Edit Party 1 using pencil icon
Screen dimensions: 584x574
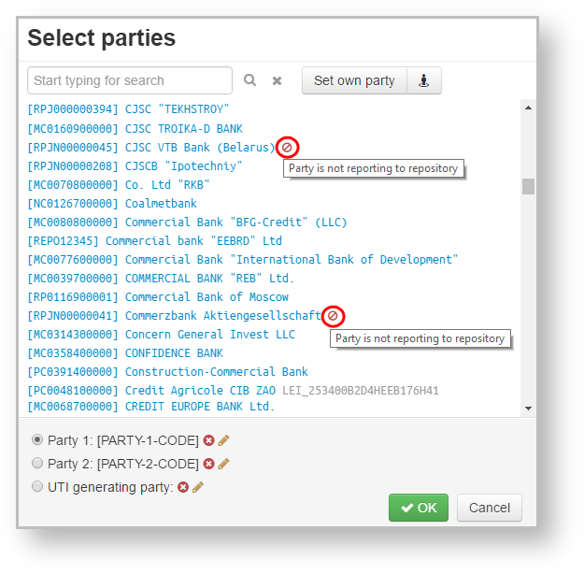click(x=223, y=440)
